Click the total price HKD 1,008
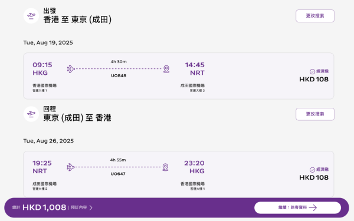The image size is (354, 221). tap(44, 207)
